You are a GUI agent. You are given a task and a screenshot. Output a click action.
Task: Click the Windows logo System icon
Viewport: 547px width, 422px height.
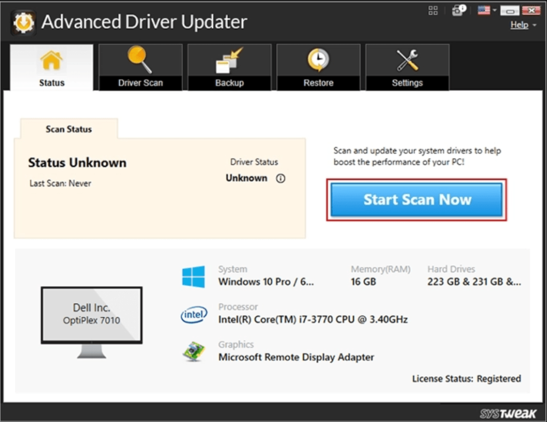click(x=193, y=277)
